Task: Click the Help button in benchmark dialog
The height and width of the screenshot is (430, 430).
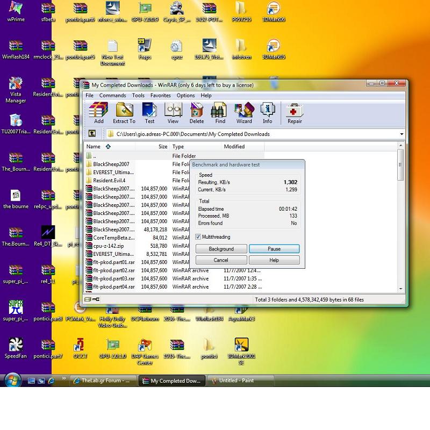Action: point(274,260)
